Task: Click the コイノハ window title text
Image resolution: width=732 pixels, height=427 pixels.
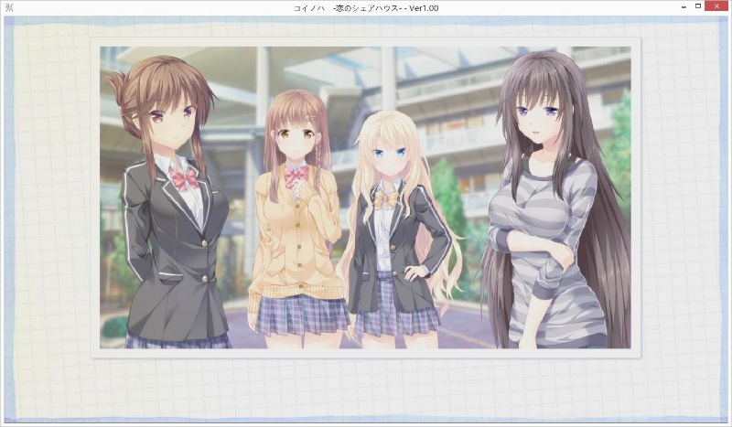Action: pos(366,7)
